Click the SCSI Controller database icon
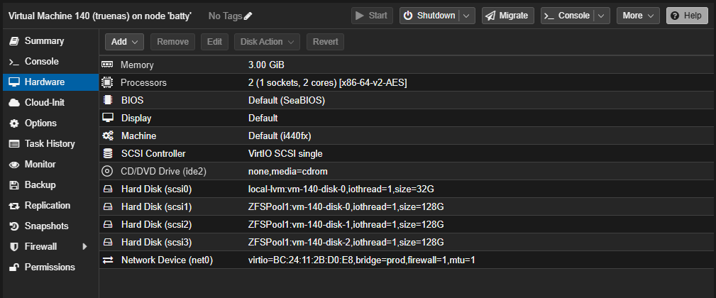This screenshot has height=298, width=716. [108, 154]
